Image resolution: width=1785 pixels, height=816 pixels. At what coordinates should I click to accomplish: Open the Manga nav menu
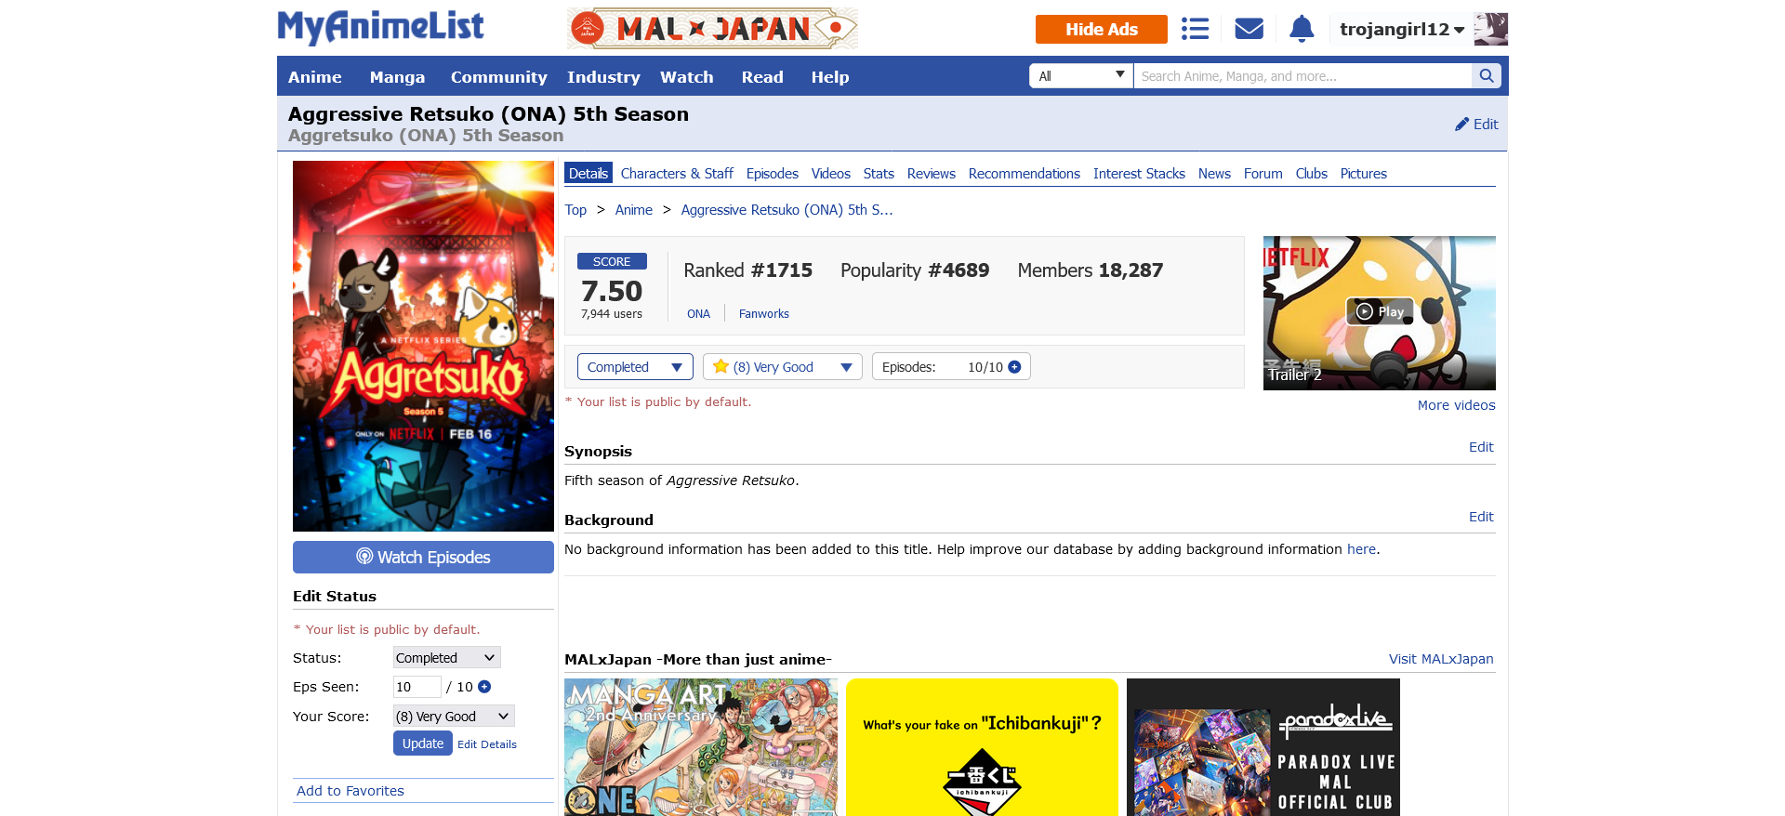(397, 77)
